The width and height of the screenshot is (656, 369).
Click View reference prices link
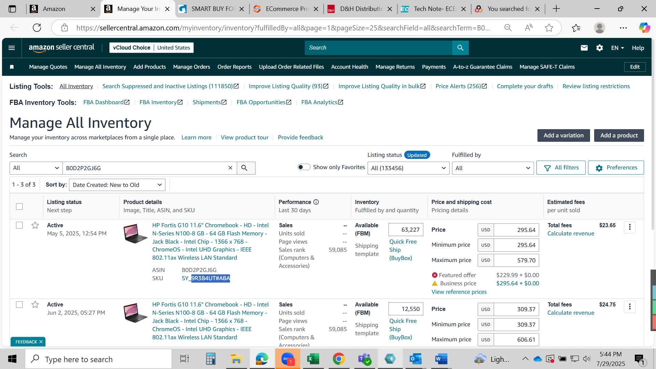pos(459,292)
